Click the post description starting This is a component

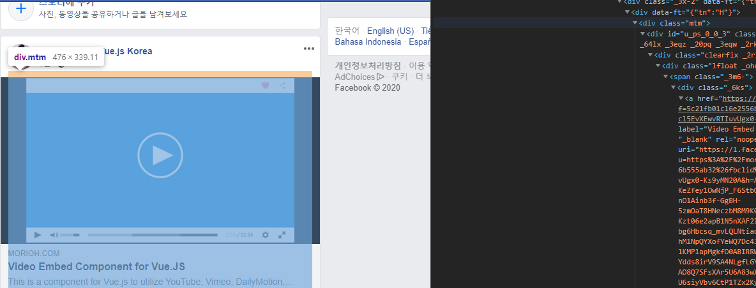pos(151,282)
